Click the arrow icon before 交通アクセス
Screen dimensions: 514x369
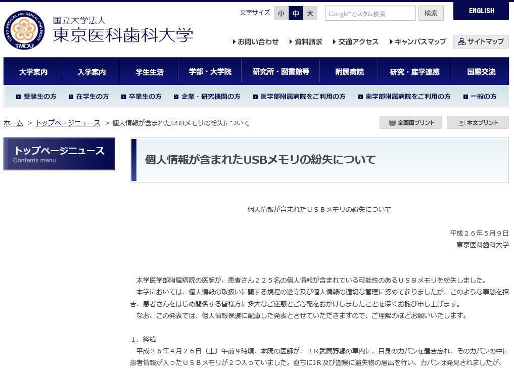click(333, 42)
